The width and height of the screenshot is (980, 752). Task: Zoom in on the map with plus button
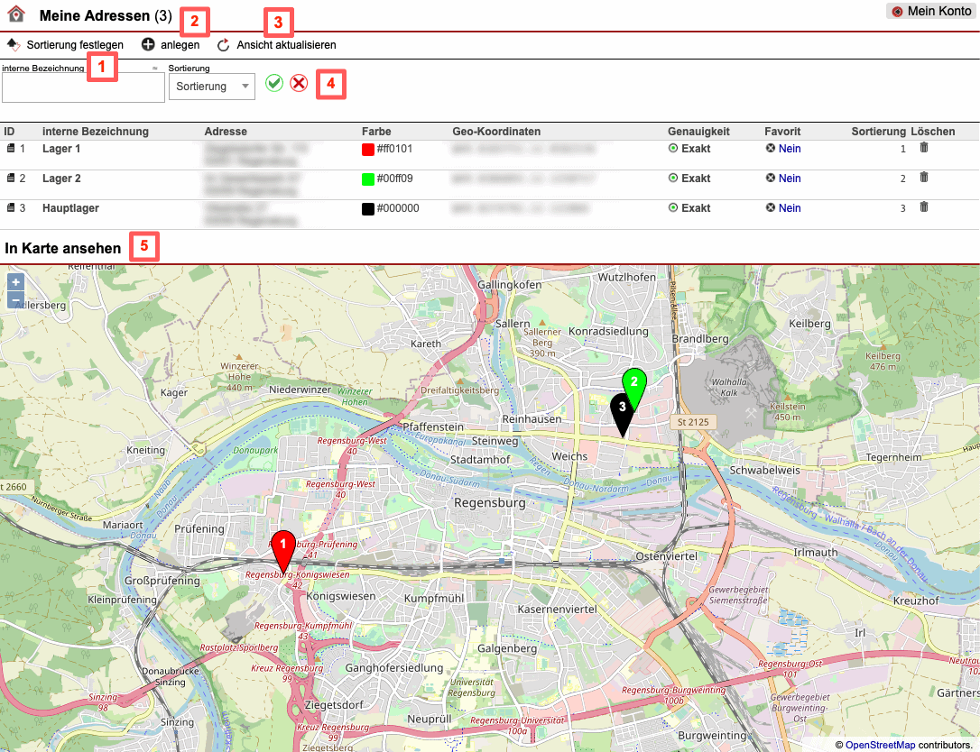point(15,282)
